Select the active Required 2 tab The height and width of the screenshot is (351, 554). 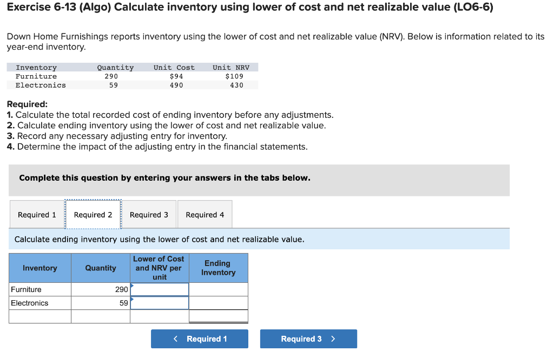(93, 214)
